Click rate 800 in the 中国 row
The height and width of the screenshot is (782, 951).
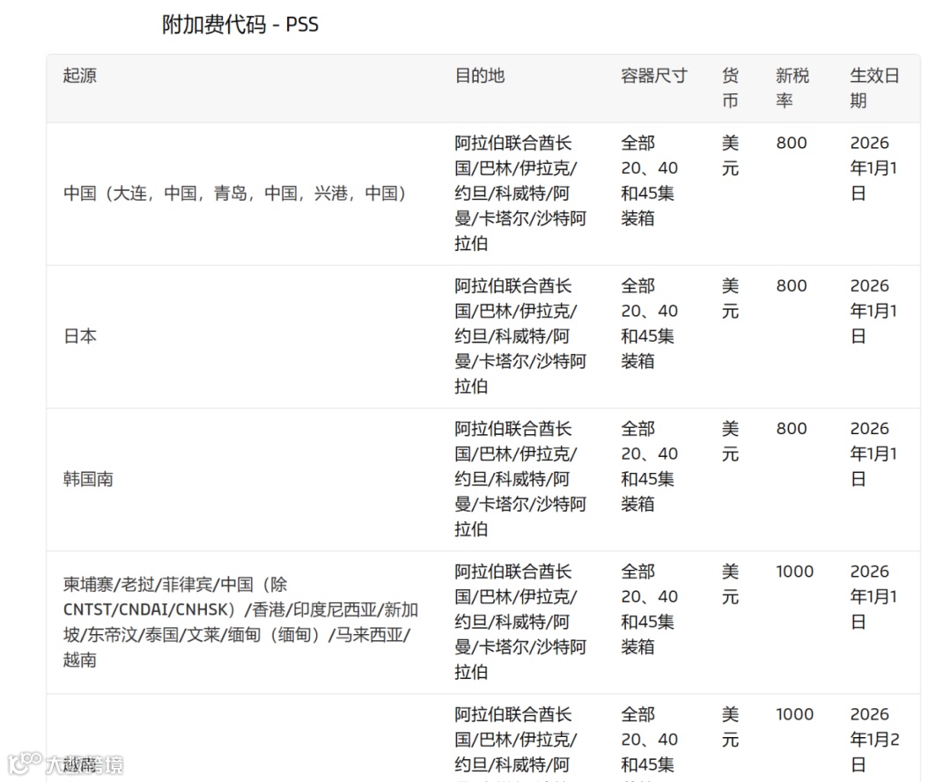[x=792, y=144]
